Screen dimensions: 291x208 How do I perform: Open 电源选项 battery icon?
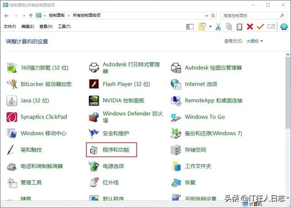(94, 166)
